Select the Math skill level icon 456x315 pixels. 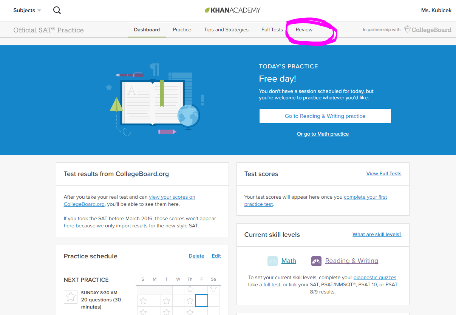coord(272,261)
